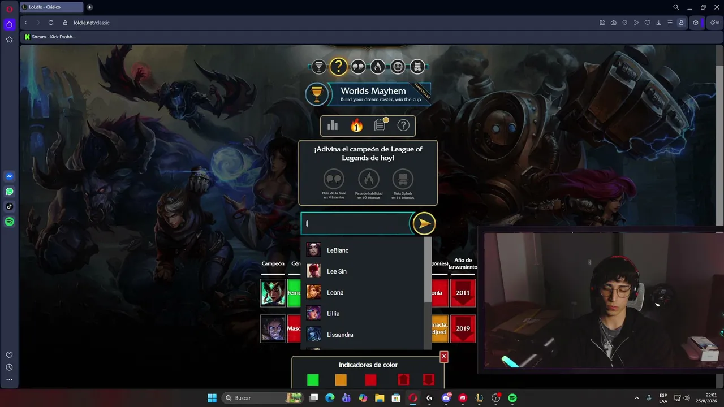Open the Opera AI assistant button
This screenshot has height=407, width=724.
pos(714,23)
